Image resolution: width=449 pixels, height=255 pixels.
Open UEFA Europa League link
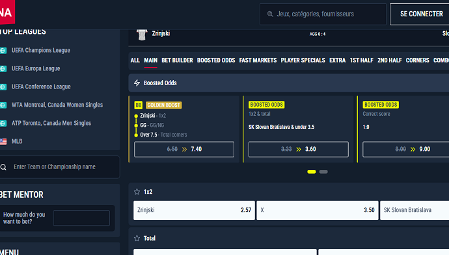click(36, 68)
